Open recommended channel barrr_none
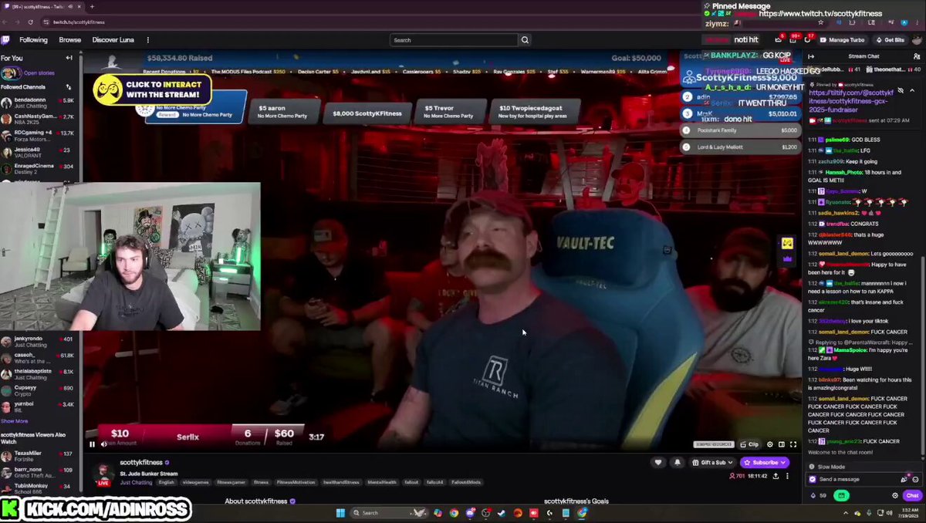Viewport: 926px width, 523px height. [37, 471]
